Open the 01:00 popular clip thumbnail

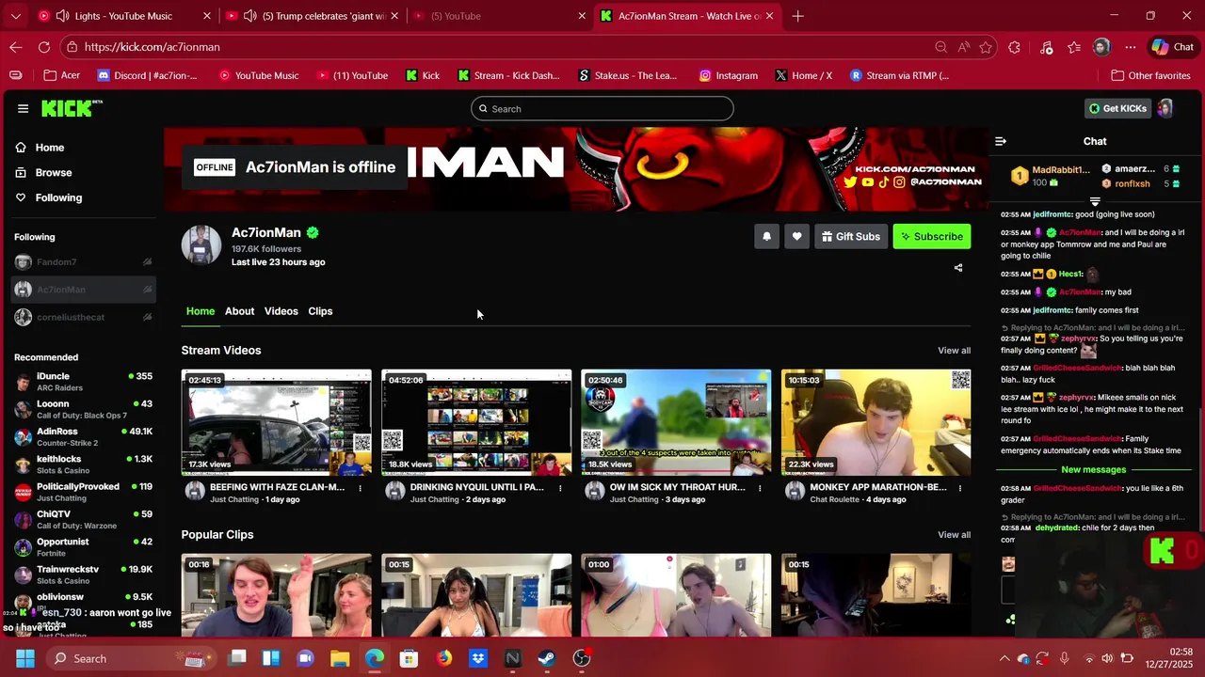pos(676,595)
